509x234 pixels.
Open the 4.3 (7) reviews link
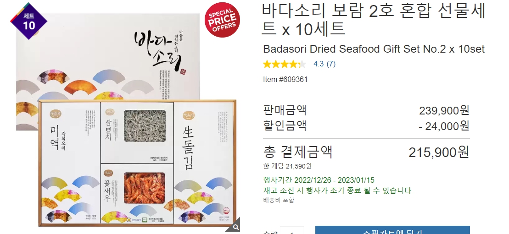[x=324, y=64]
